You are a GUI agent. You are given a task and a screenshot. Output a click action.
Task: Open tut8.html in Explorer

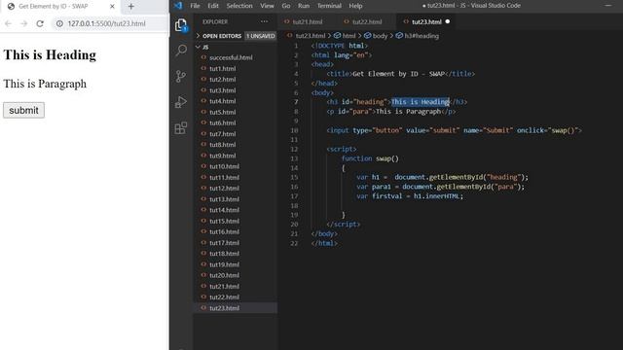point(236,145)
